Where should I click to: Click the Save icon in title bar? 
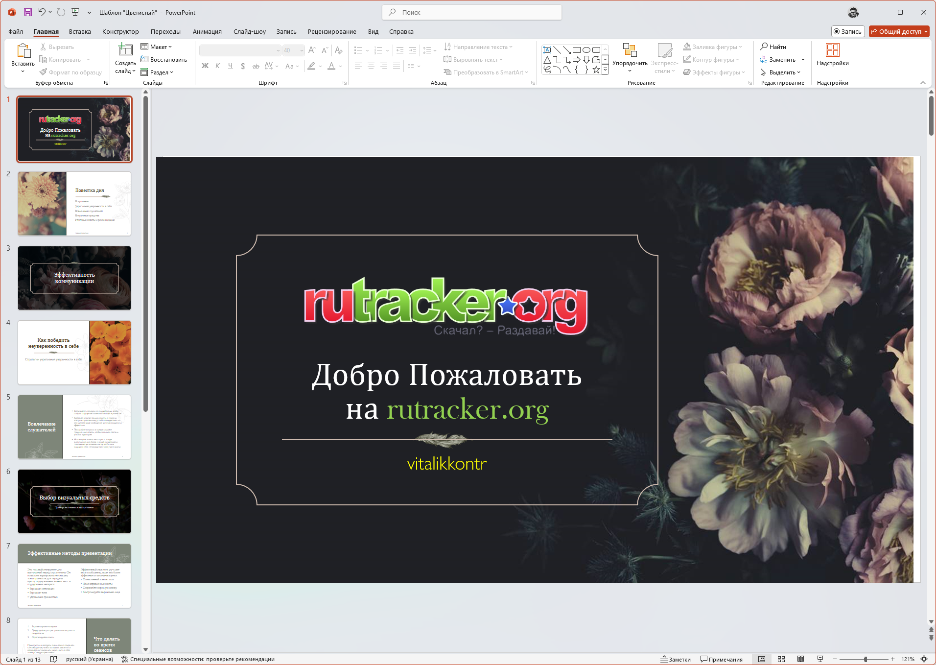coord(28,12)
